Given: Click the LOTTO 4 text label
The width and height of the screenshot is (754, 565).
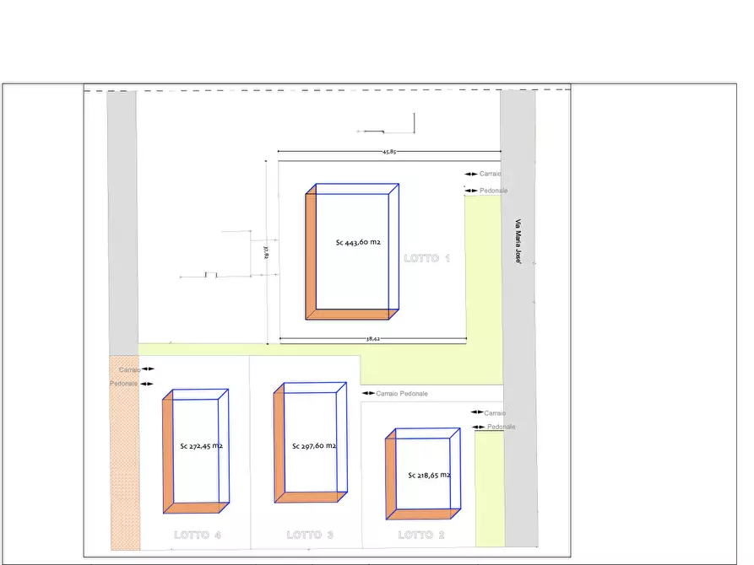Looking at the screenshot, I should point(198,535).
